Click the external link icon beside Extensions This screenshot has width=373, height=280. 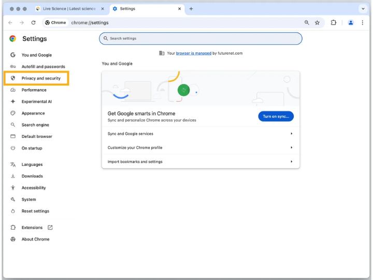pyautogui.click(x=50, y=228)
